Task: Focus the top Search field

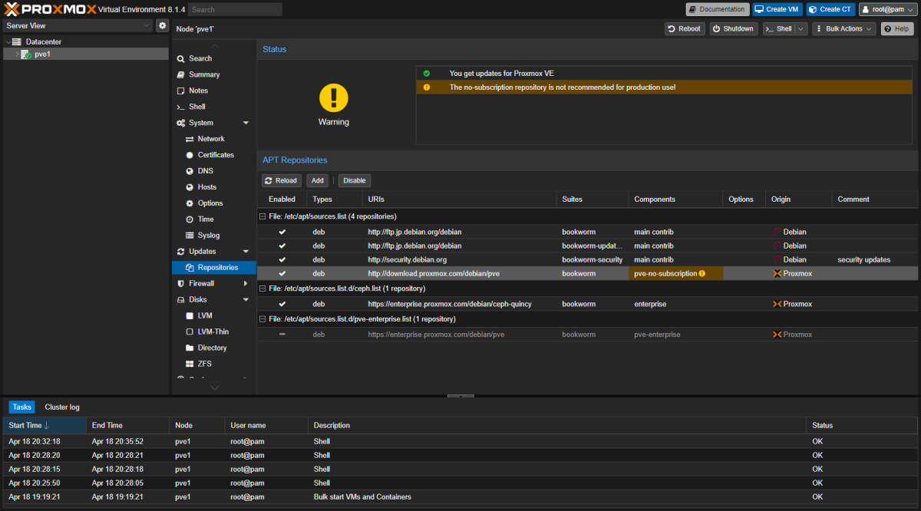Action: [235, 9]
